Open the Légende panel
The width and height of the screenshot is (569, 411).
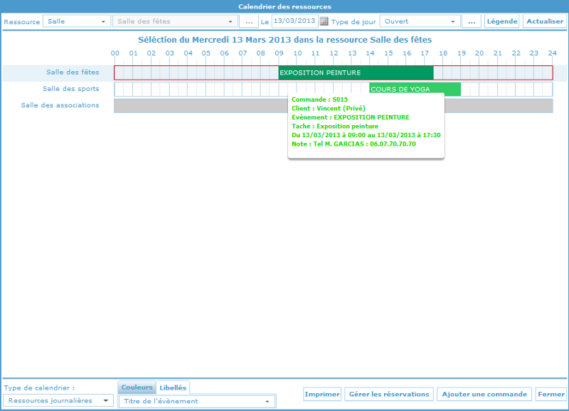[502, 21]
